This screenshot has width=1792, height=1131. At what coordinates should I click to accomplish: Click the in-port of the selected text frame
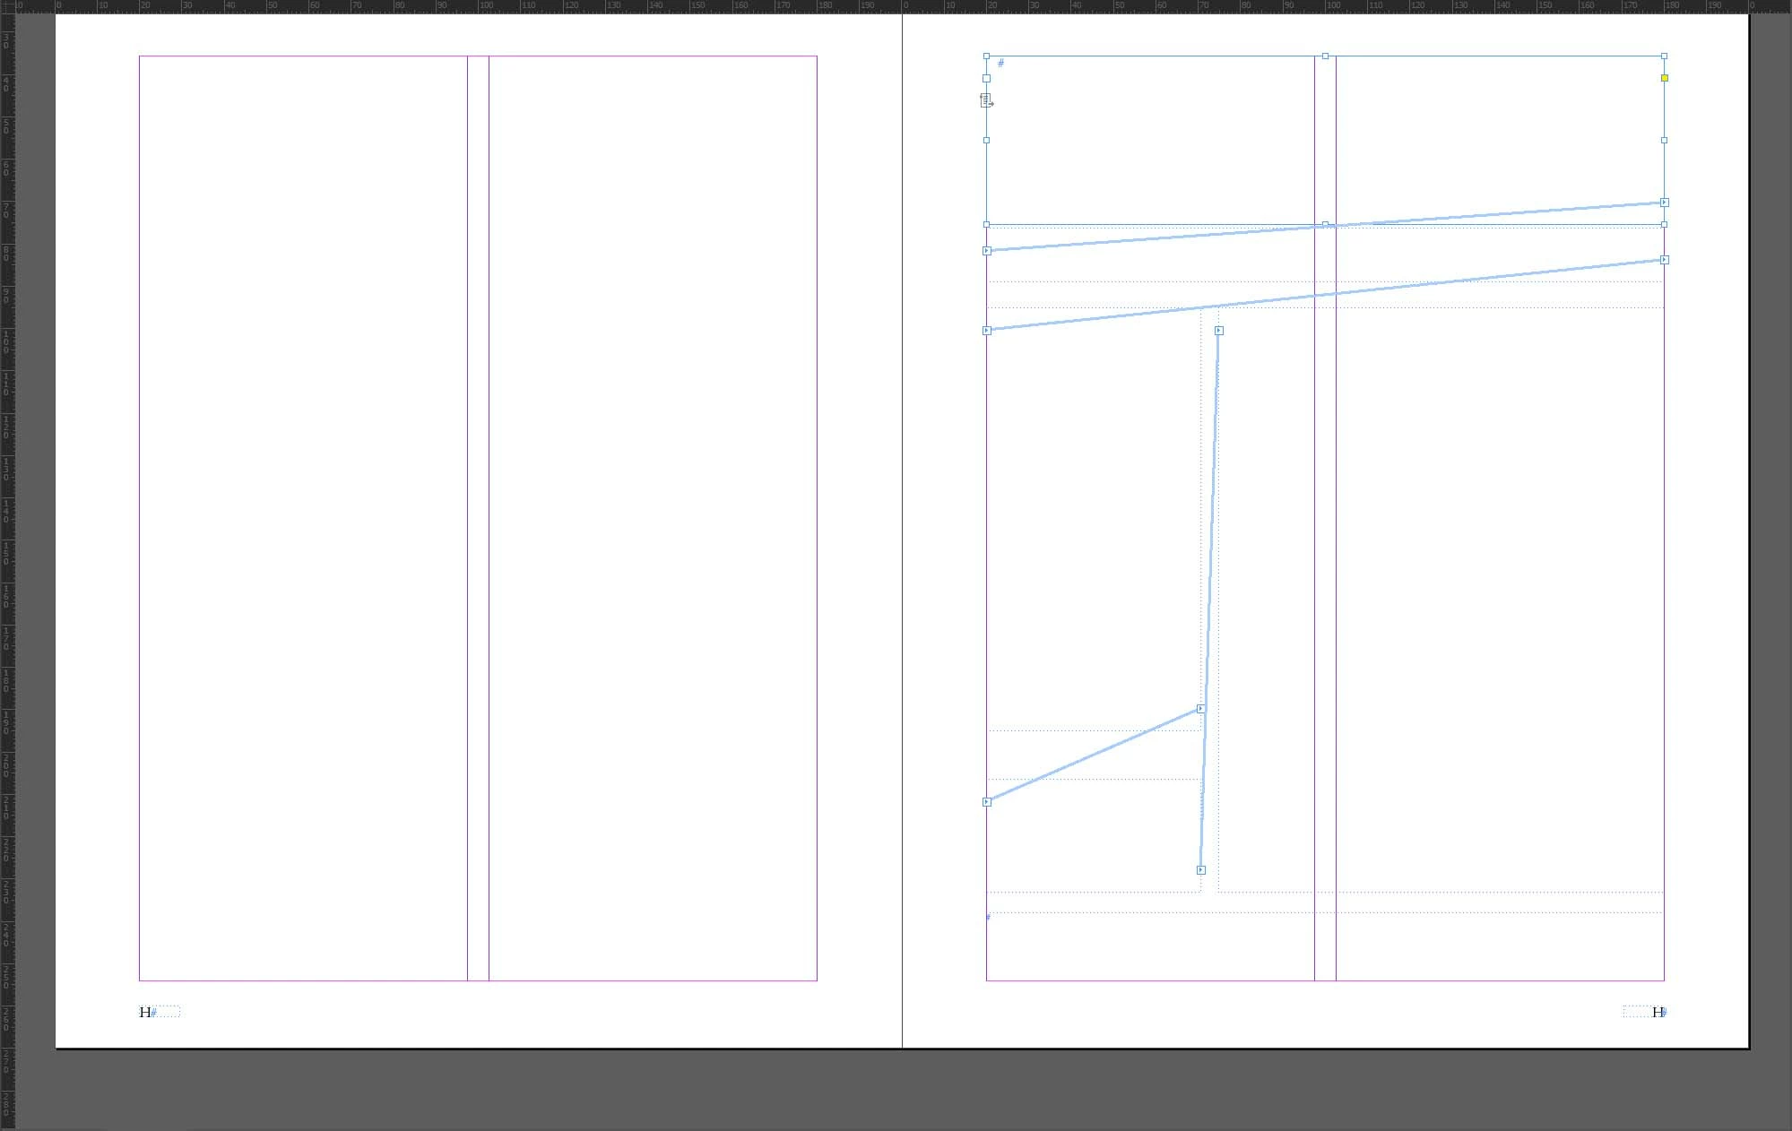(x=987, y=78)
